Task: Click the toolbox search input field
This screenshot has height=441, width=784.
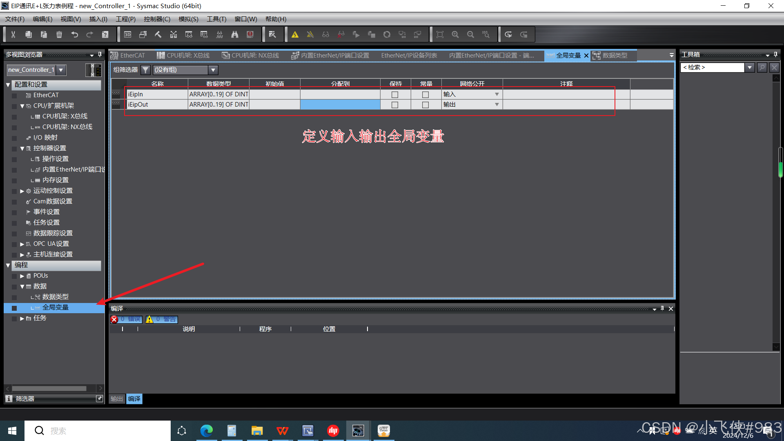Action: click(712, 67)
